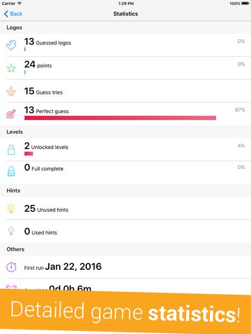The height and width of the screenshot is (334, 251).
Task: Click the Unlocked levels progress bar
Action: point(28,154)
